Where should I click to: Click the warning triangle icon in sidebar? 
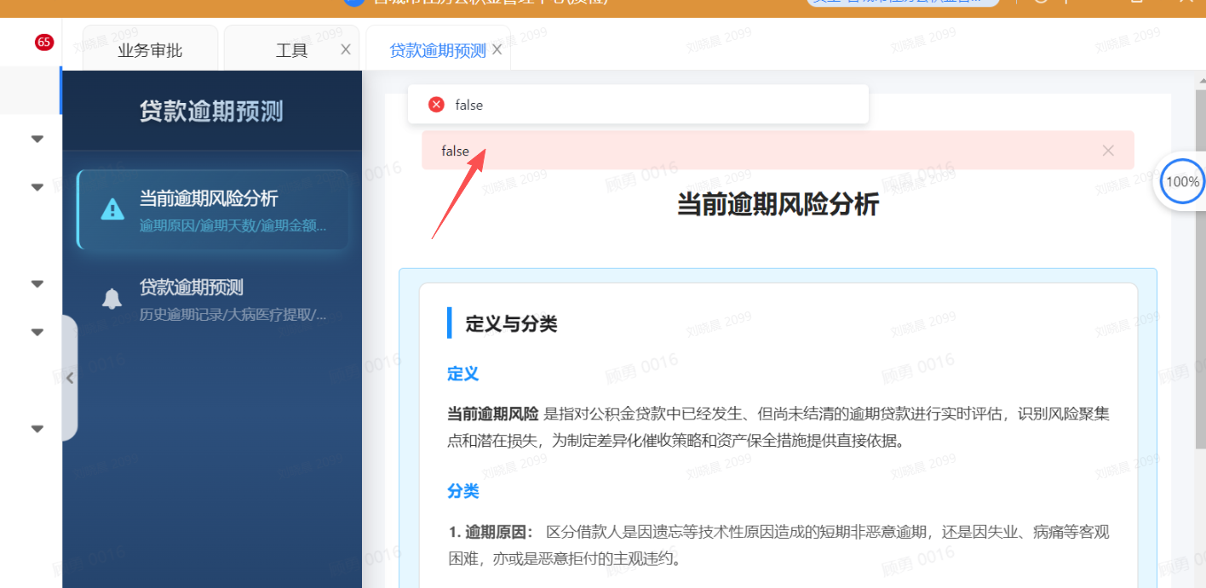(x=112, y=208)
